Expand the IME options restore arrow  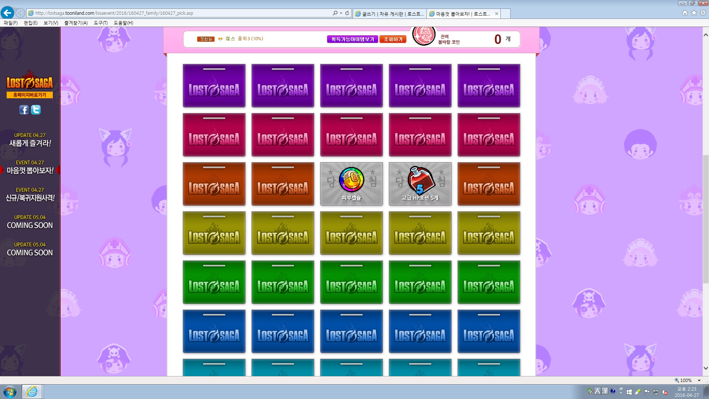621,389
